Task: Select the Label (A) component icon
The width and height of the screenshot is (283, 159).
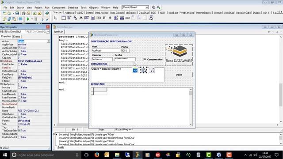Action: tap(81, 18)
